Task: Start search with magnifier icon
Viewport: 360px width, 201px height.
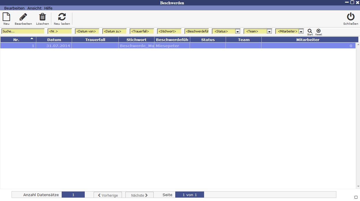Action: pyautogui.click(x=310, y=31)
